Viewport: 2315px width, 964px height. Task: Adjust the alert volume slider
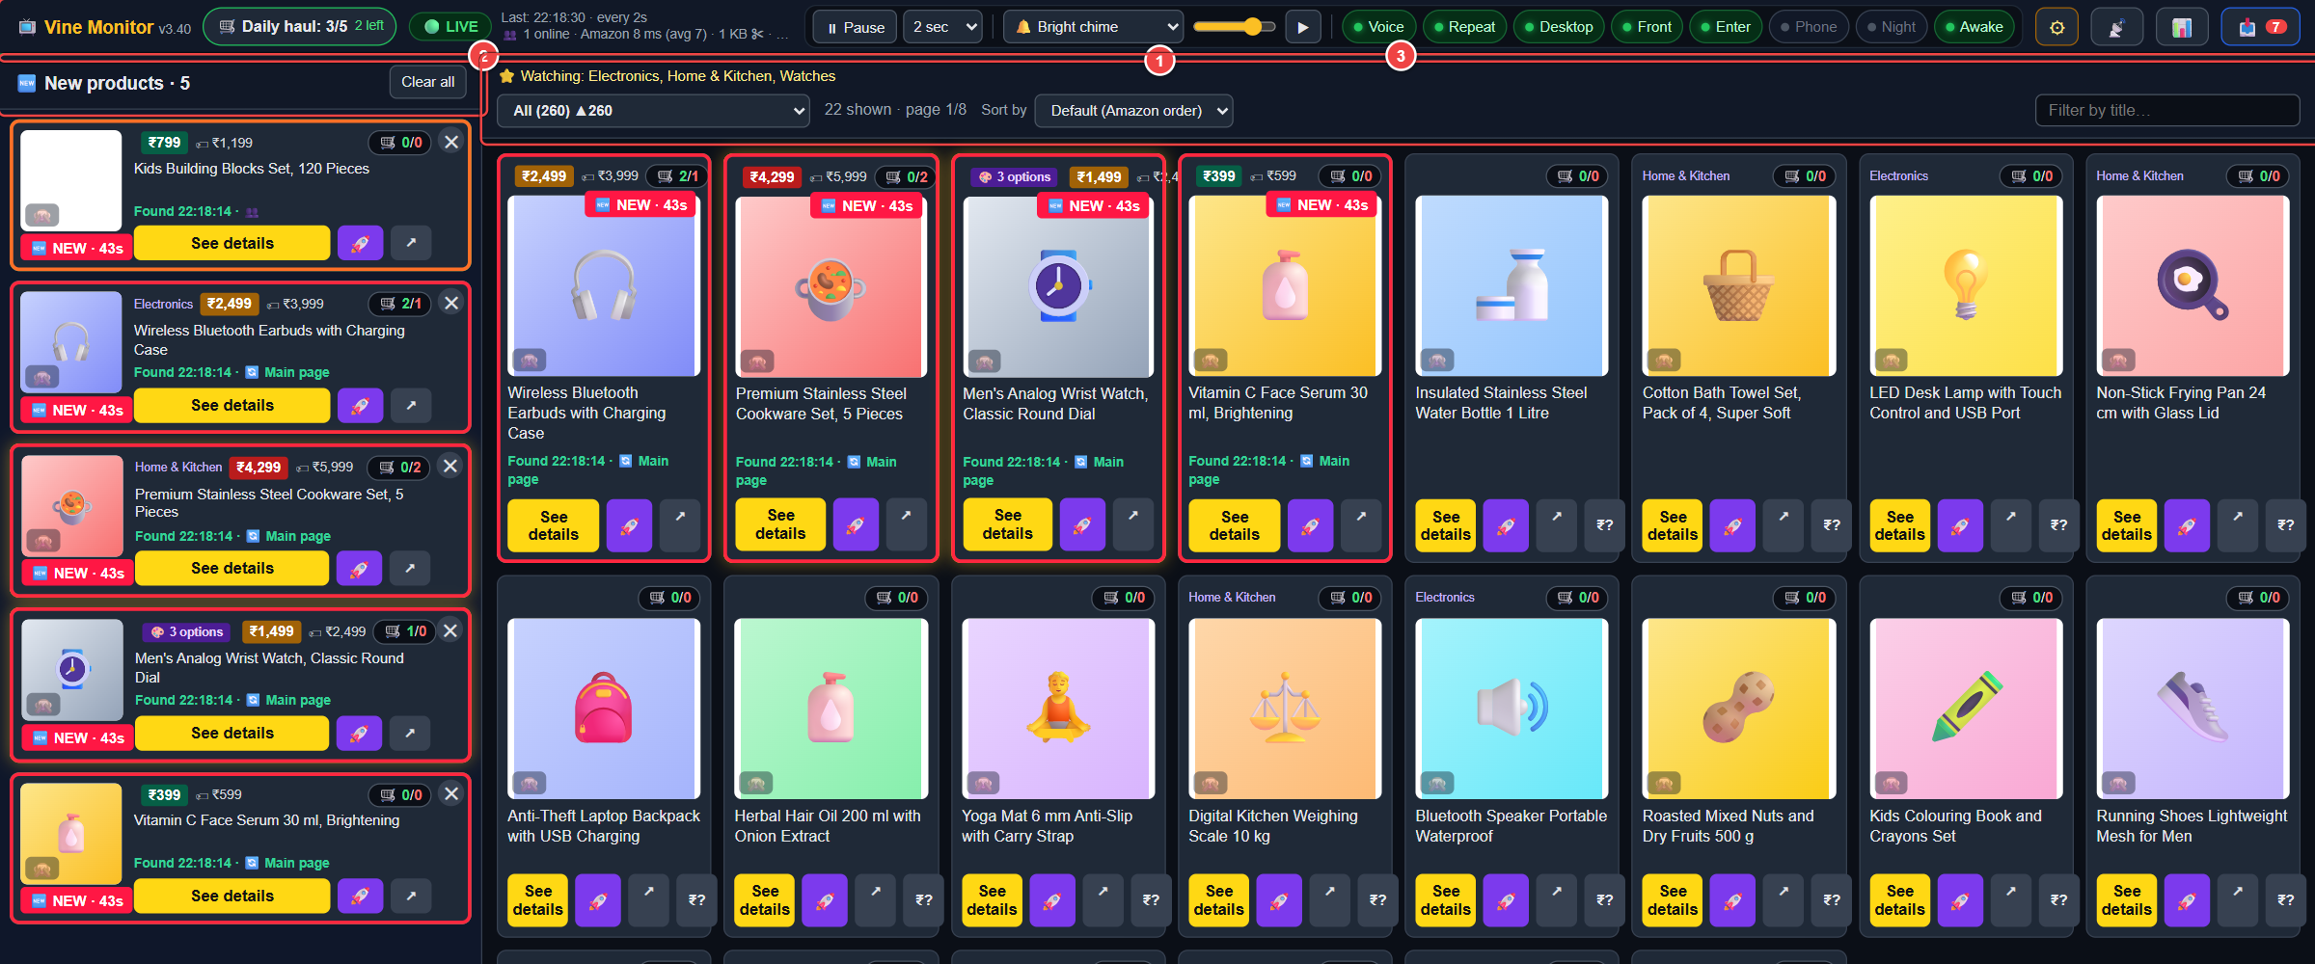point(1235,27)
